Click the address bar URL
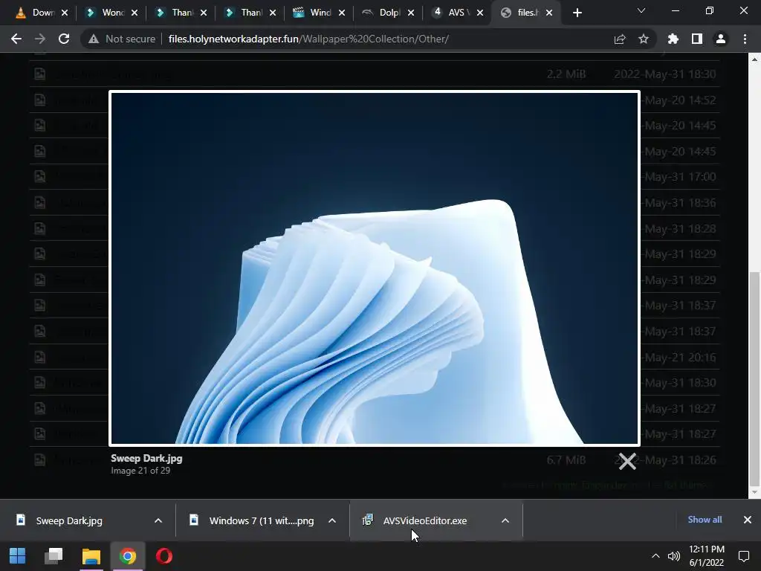Viewport: 761px width, 571px height. (x=308, y=39)
